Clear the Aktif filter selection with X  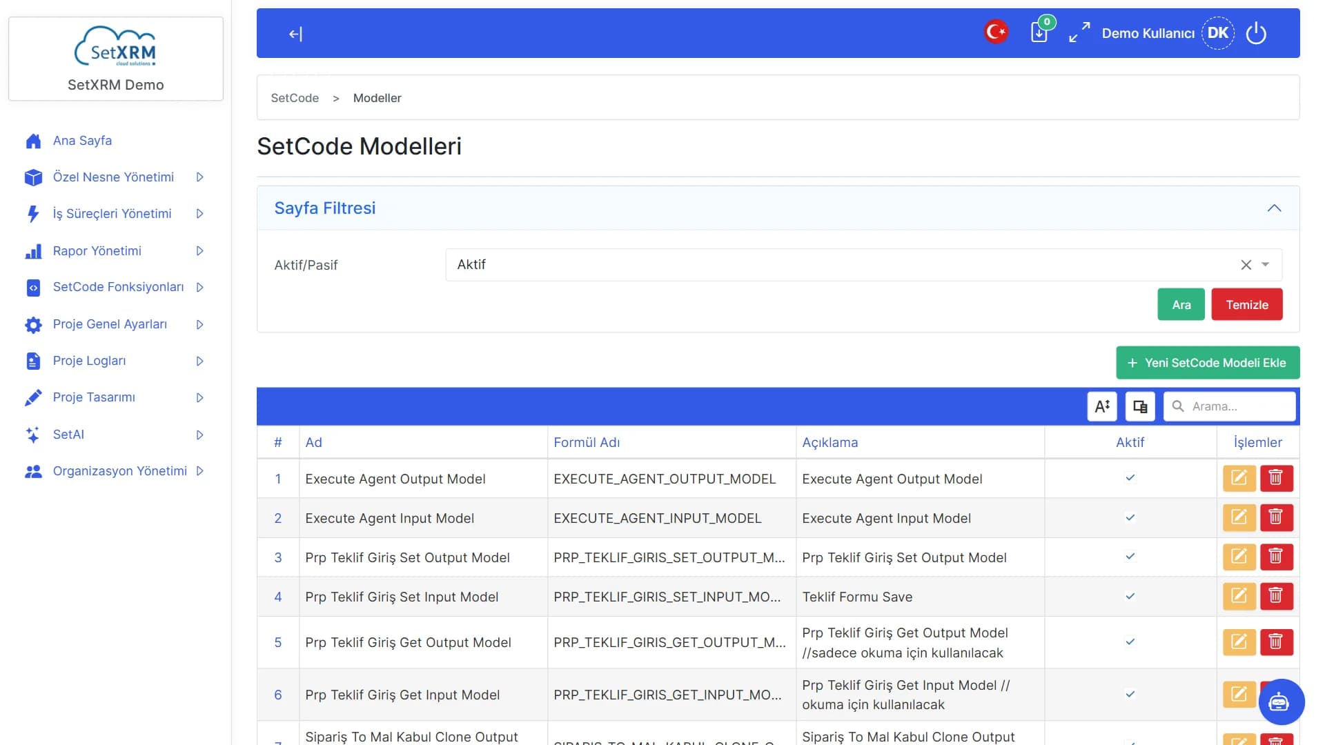[x=1246, y=265]
